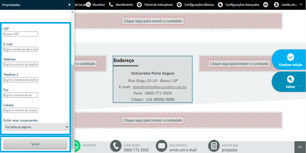Screen dimensions: 306x153
Task: Insert content in the bottom placeholder
Action: coord(153,120)
